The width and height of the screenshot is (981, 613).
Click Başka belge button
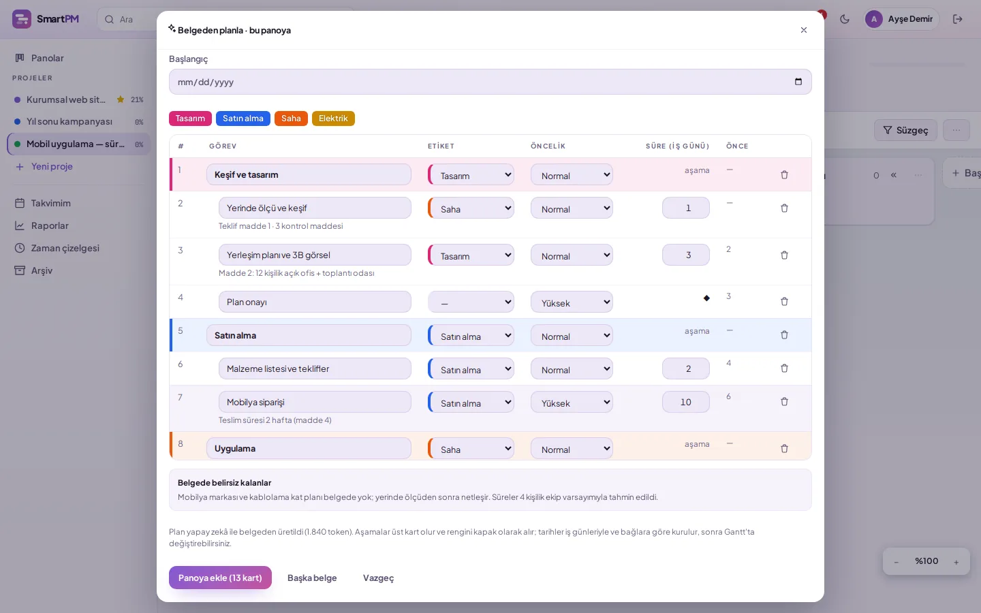tap(312, 578)
